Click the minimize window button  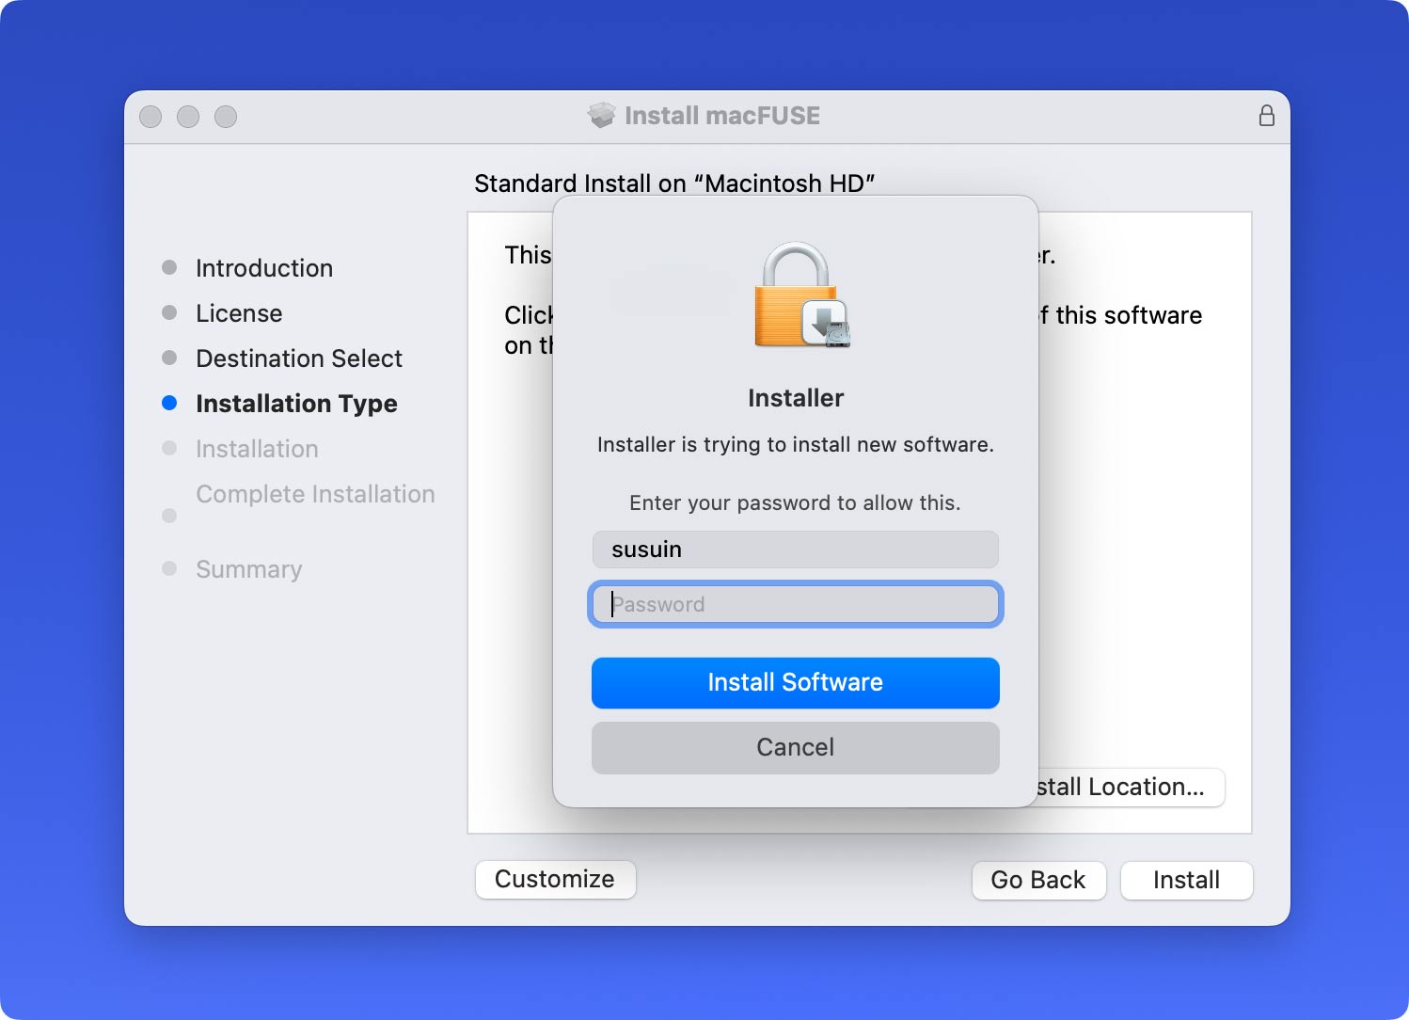coord(188,117)
